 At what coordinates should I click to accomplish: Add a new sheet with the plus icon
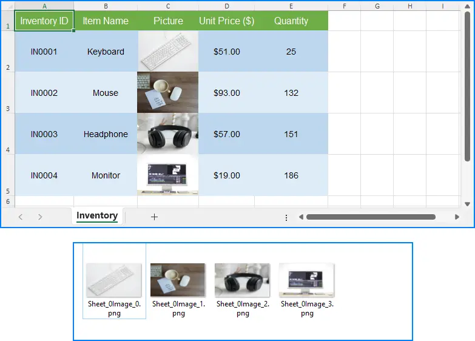[x=154, y=217]
